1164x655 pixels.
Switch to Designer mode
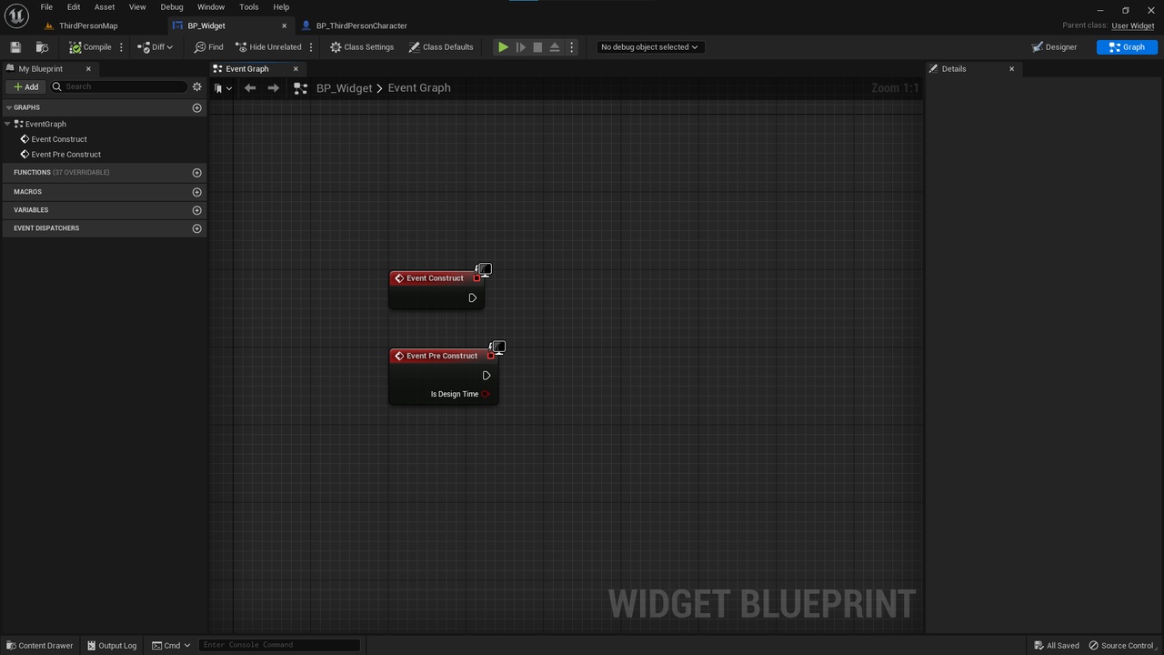1054,47
